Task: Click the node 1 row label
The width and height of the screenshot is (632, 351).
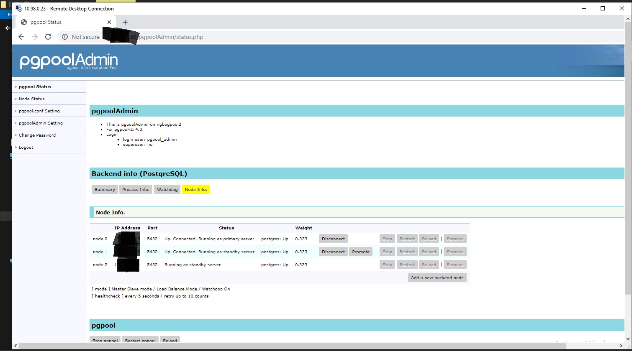Action: tap(100, 252)
